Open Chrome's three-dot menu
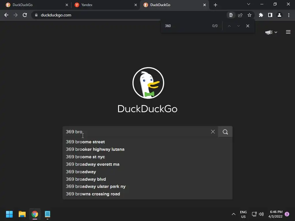Image resolution: width=295 pixels, height=221 pixels. point(289,15)
